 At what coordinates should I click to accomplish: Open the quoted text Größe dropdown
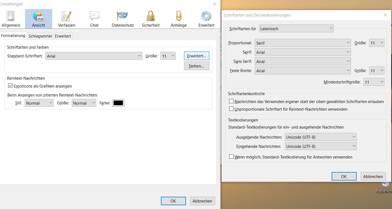(x=84, y=103)
